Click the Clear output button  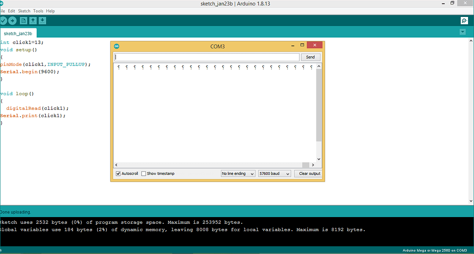[308, 173]
